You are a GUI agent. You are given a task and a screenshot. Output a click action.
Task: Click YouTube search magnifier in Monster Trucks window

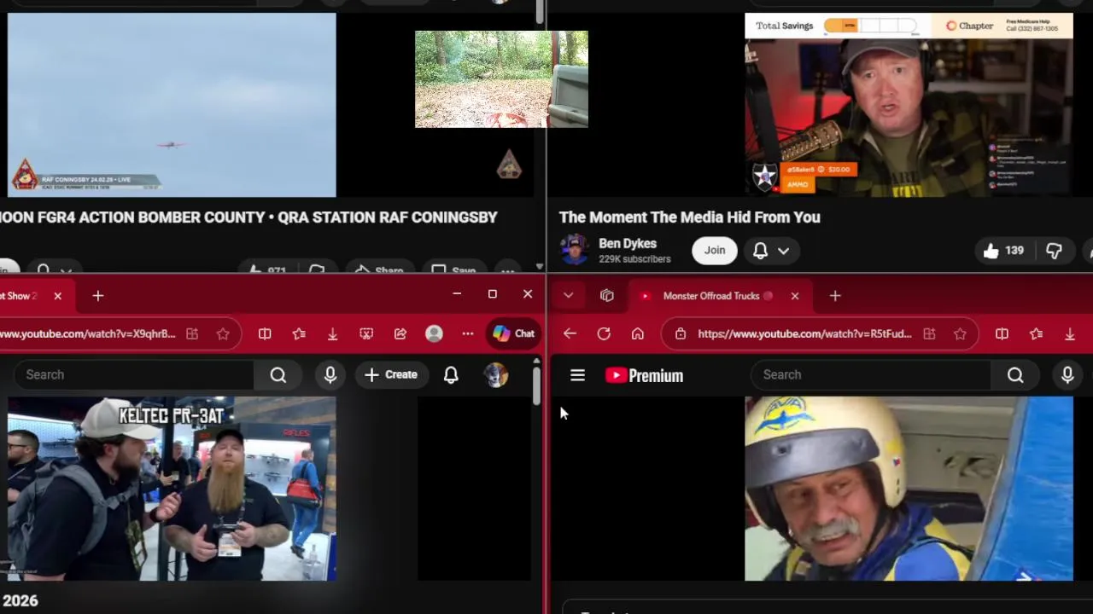click(x=1015, y=374)
